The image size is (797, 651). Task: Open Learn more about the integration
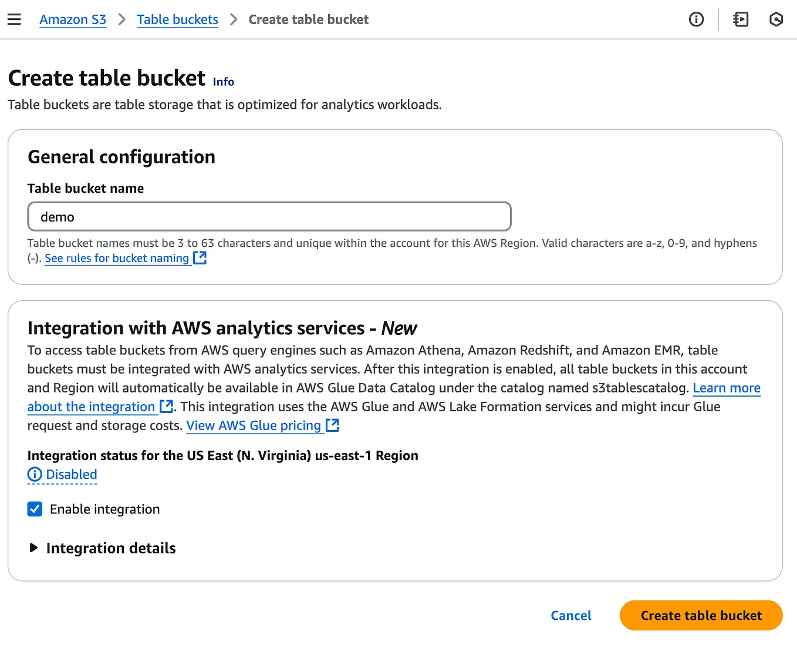[727, 388]
